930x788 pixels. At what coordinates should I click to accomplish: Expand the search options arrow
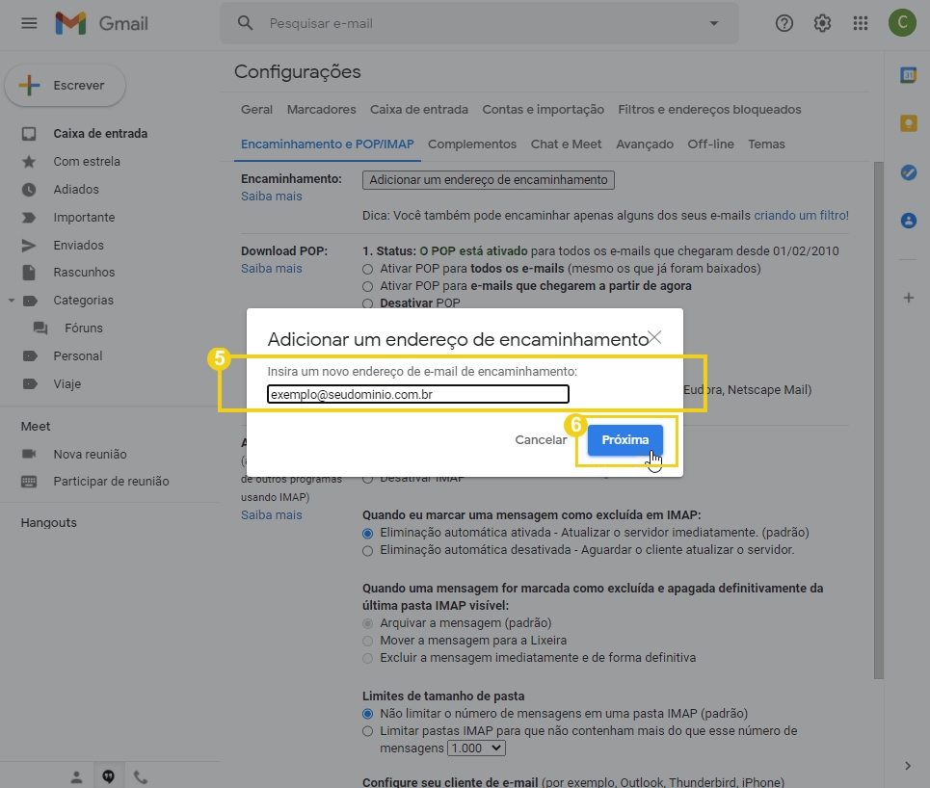coord(713,23)
